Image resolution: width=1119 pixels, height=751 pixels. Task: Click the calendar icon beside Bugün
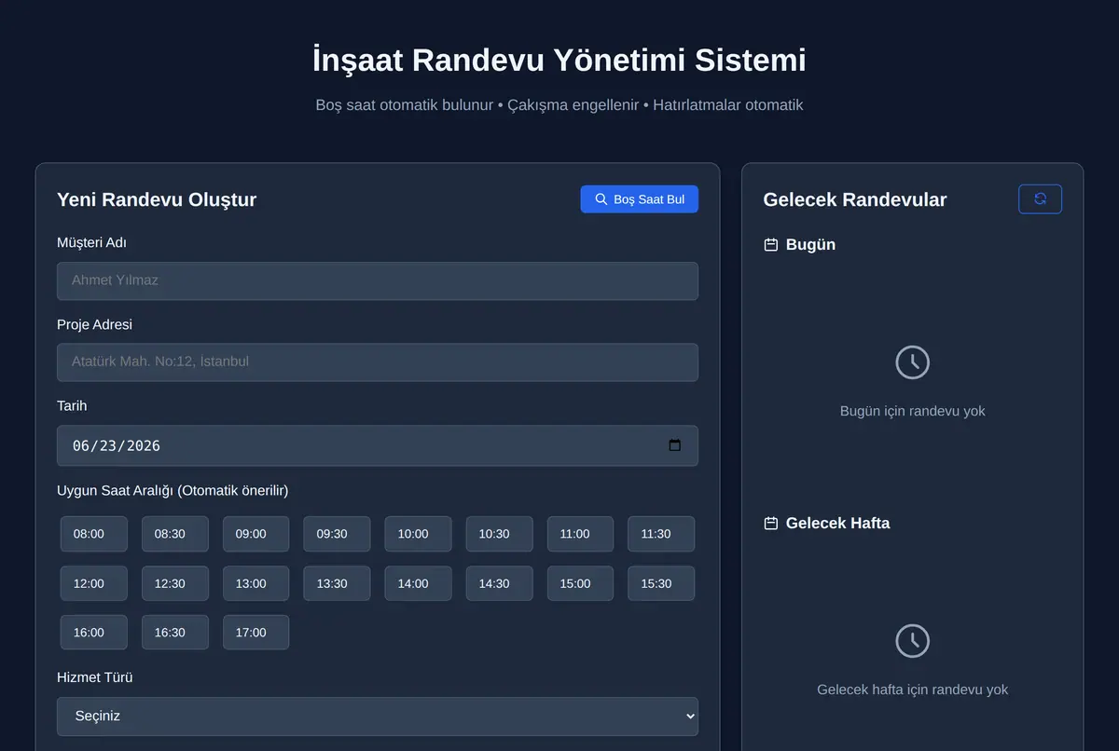click(771, 245)
